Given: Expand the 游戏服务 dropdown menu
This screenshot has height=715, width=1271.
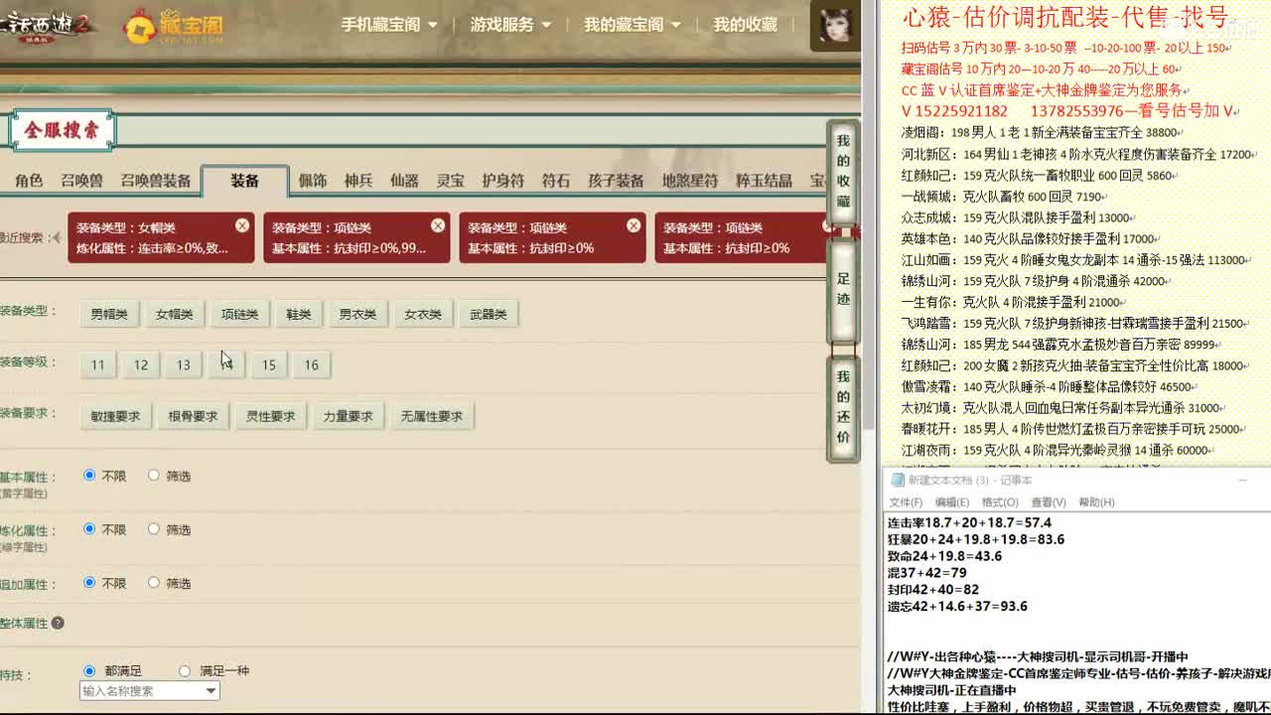Looking at the screenshot, I should (511, 25).
